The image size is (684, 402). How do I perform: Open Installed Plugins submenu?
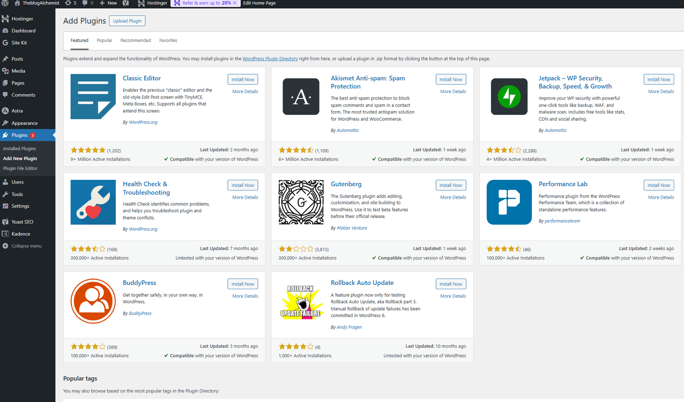[20, 149]
